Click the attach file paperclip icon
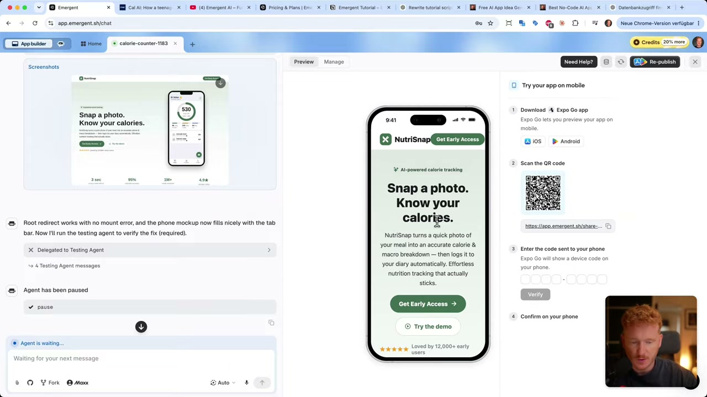The image size is (707, 397). pyautogui.click(x=17, y=383)
